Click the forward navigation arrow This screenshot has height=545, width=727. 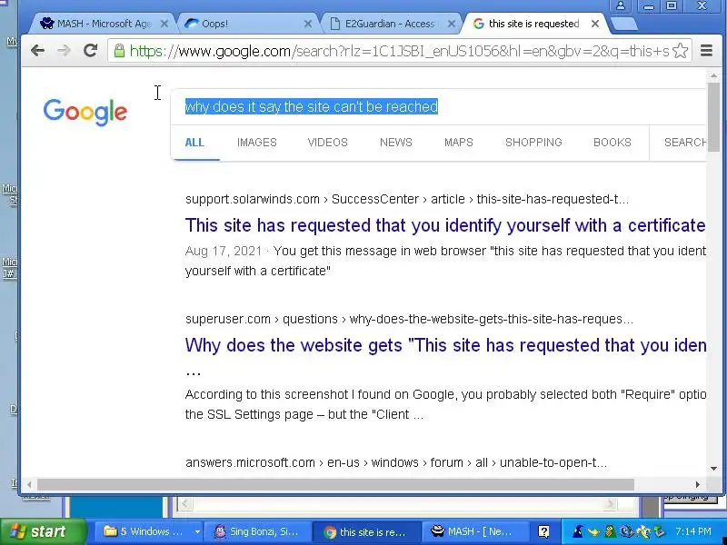coord(64,51)
